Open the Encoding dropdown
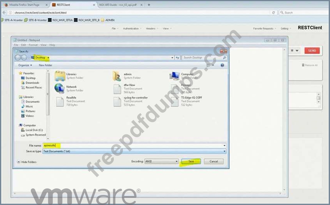330x205 pixels. (x=161, y=161)
